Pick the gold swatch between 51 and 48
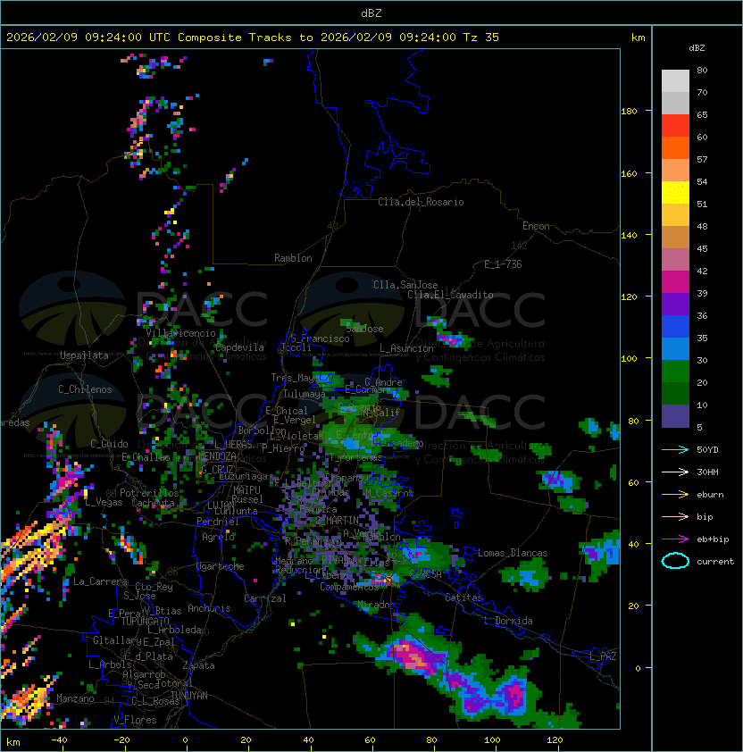The width and height of the screenshot is (743, 752). (675, 215)
